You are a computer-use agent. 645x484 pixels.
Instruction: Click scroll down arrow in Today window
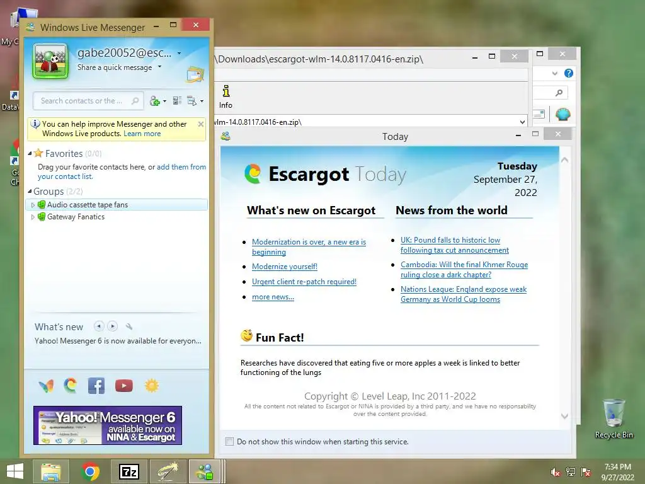click(565, 416)
